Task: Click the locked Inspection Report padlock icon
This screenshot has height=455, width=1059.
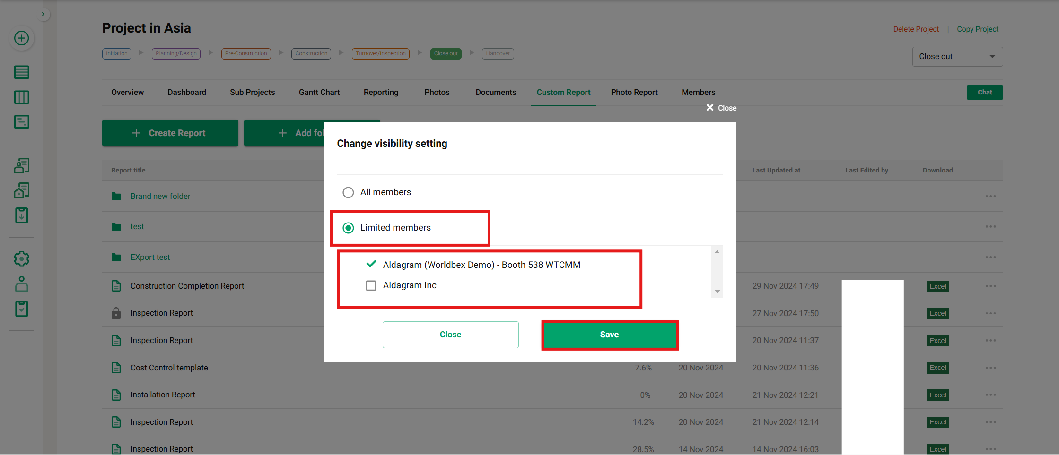Action: pos(116,313)
